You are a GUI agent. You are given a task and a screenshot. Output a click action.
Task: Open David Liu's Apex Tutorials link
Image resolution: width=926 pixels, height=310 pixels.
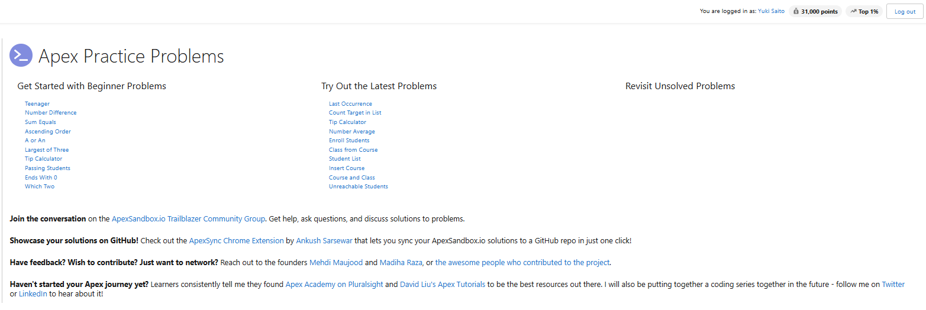tap(443, 285)
